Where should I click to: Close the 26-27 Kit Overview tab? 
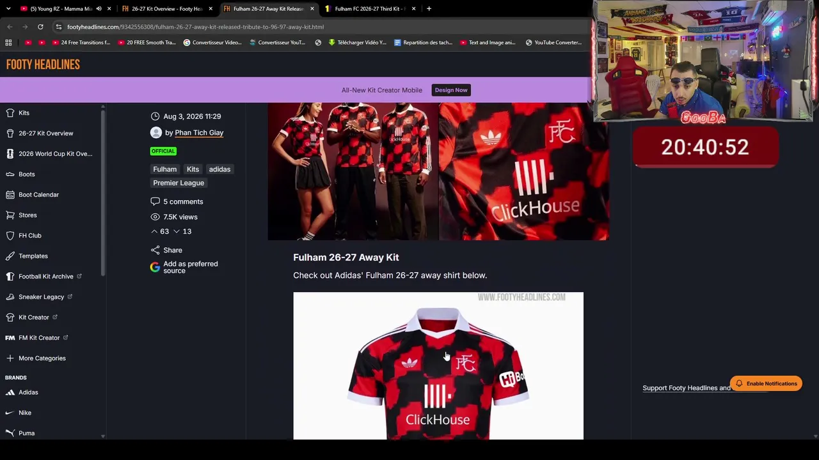click(x=211, y=9)
